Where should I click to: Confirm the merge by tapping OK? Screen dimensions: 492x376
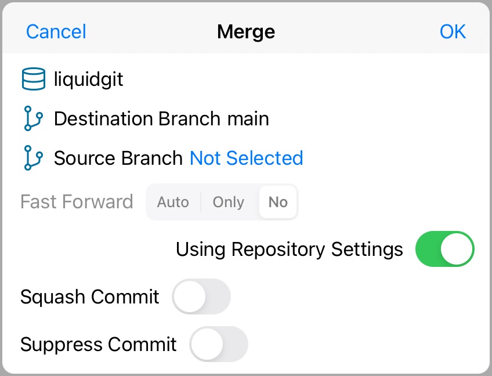pyautogui.click(x=453, y=32)
